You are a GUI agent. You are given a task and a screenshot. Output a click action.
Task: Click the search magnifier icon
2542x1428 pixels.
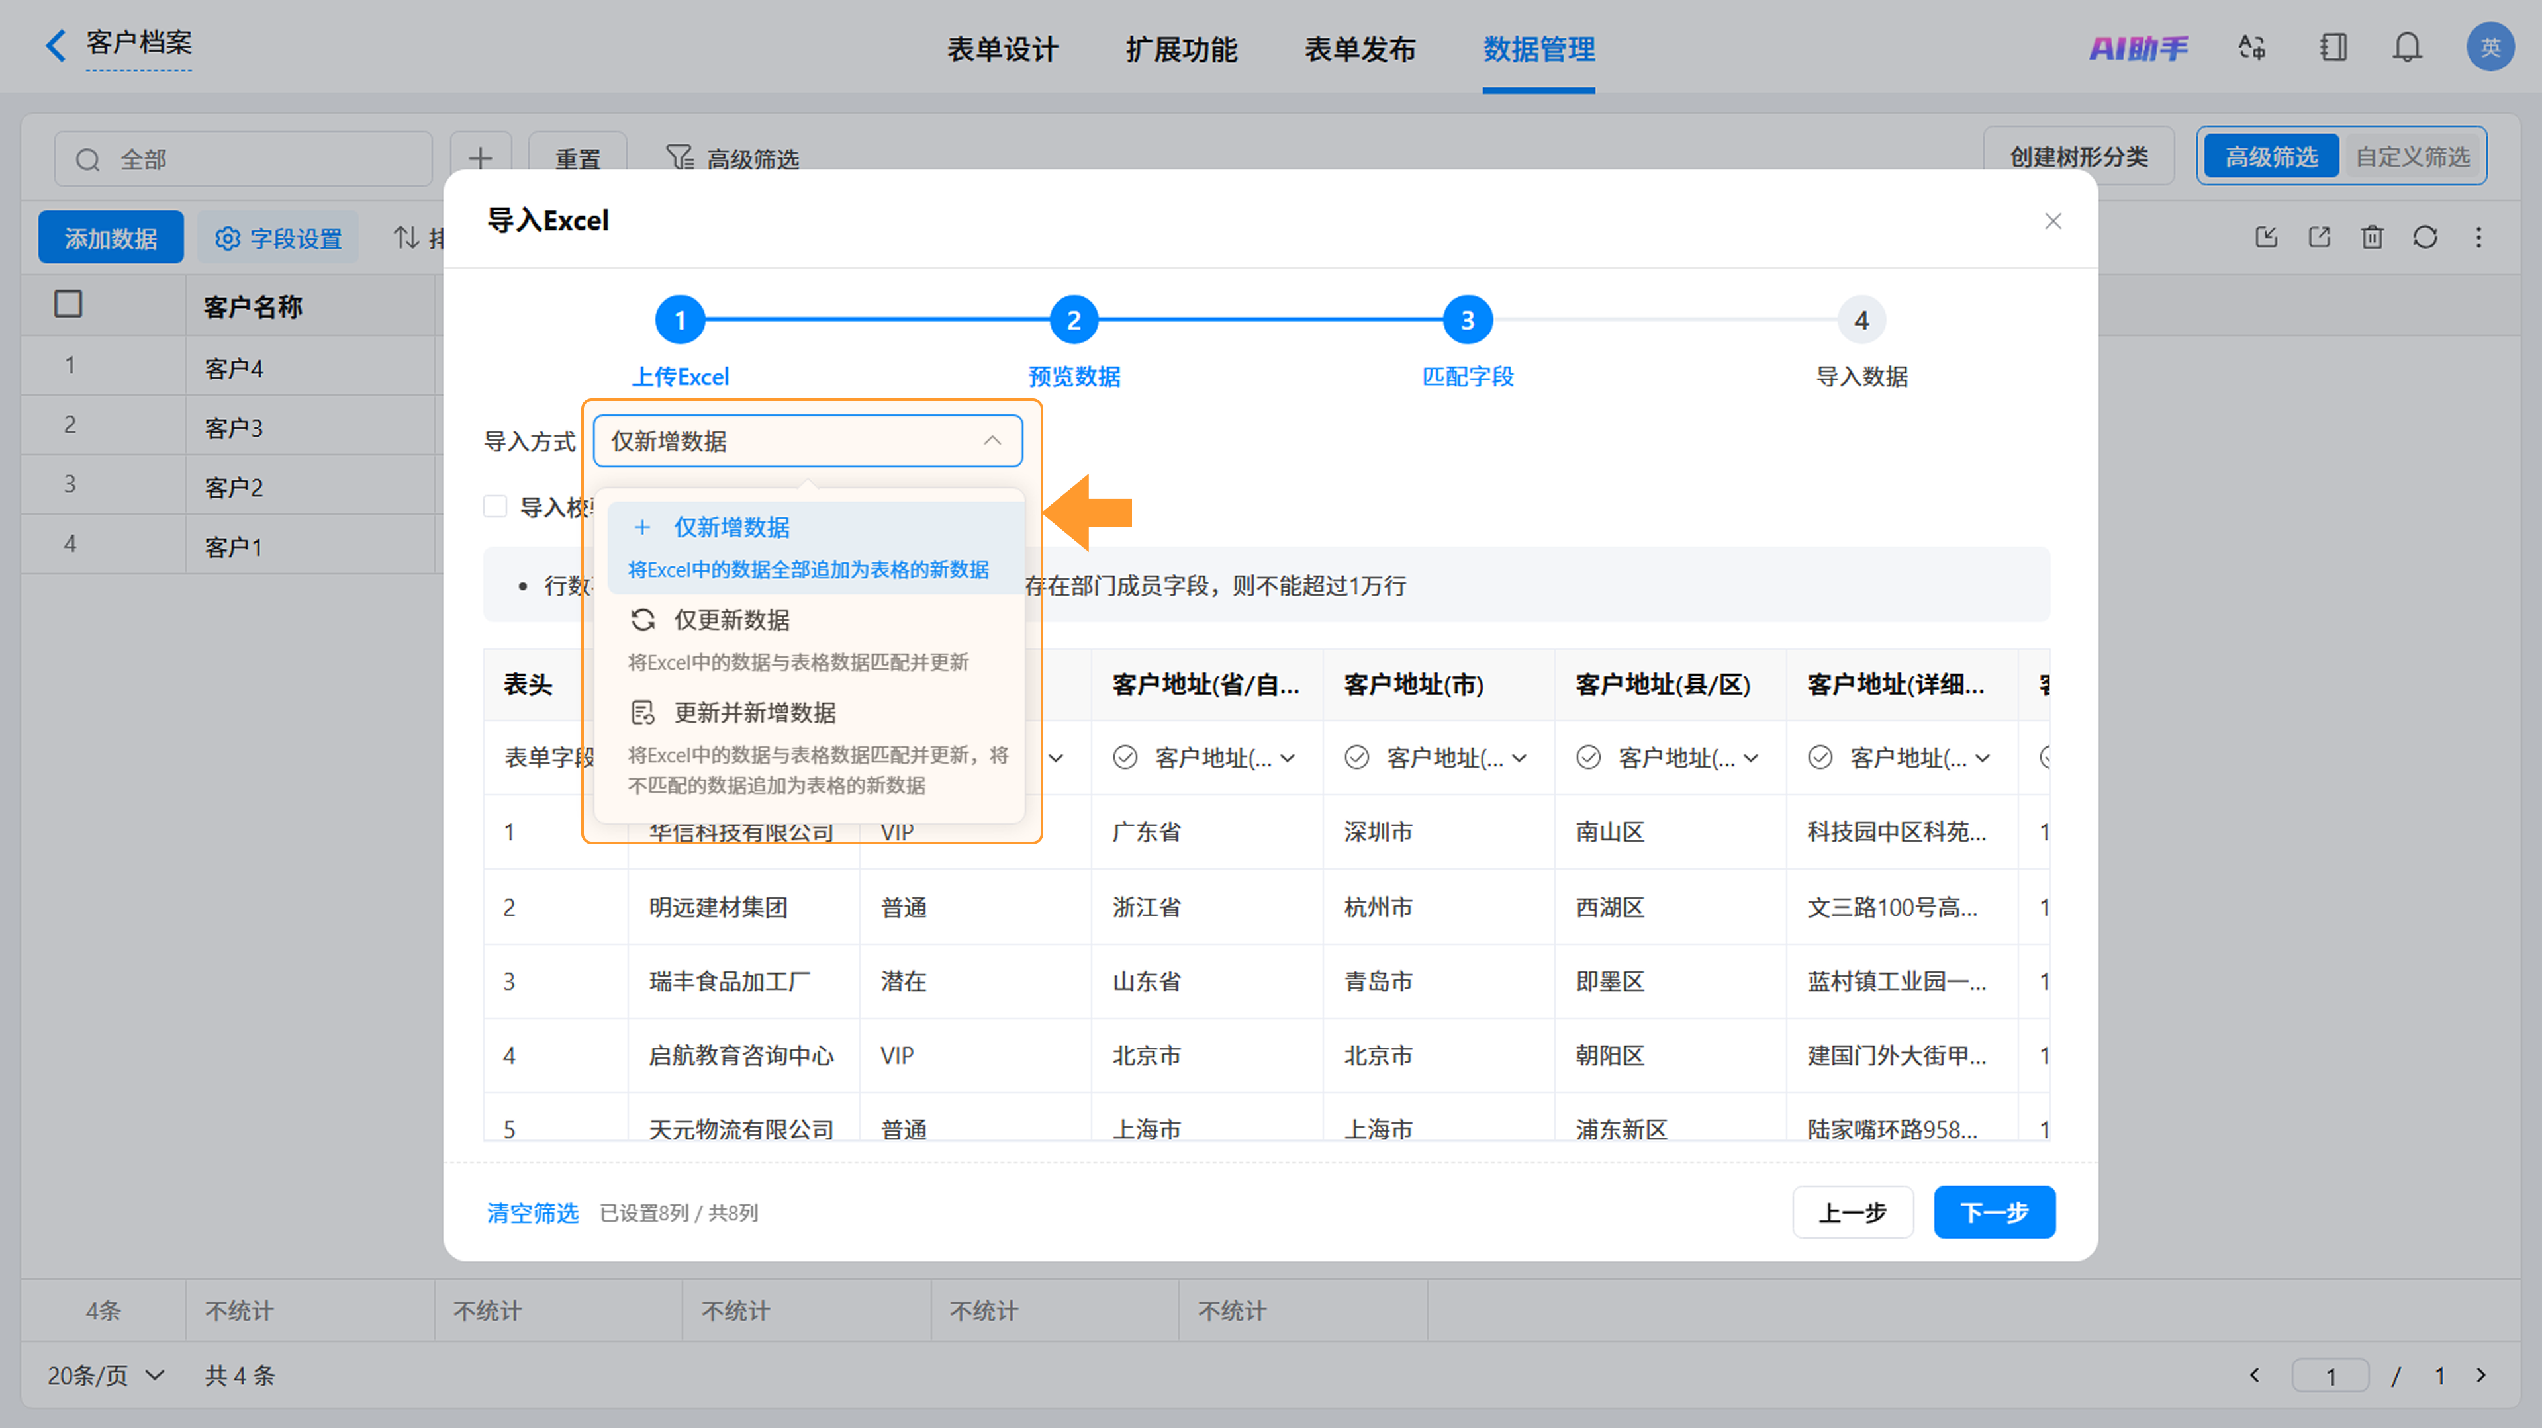pos(88,159)
